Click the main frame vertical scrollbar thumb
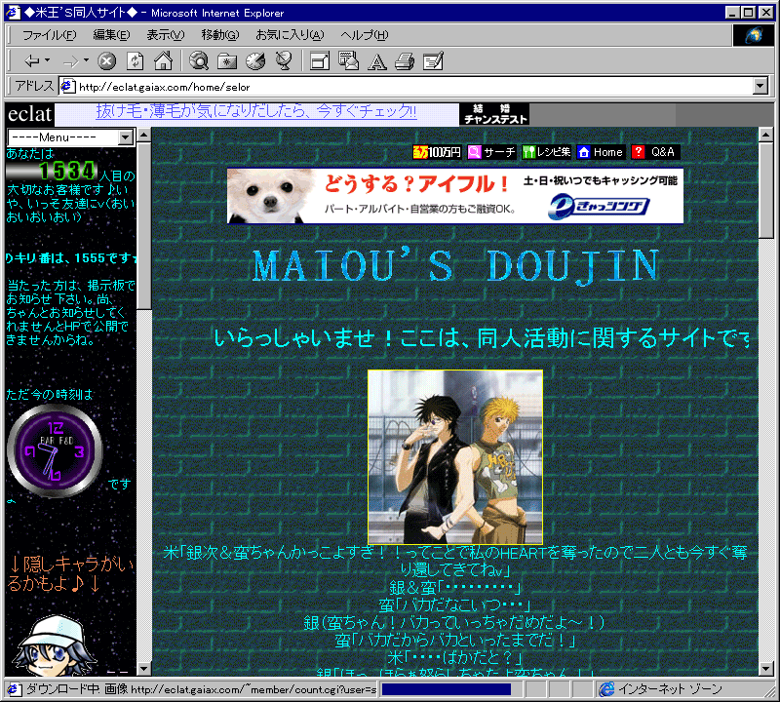This screenshot has height=702, width=780. tap(765, 190)
